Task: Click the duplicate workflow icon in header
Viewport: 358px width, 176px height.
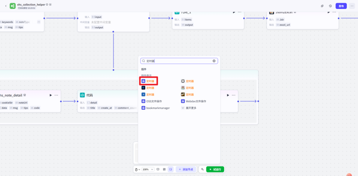Action: (322, 6)
